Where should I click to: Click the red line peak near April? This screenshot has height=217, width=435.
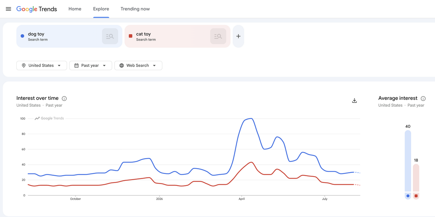(x=251, y=162)
